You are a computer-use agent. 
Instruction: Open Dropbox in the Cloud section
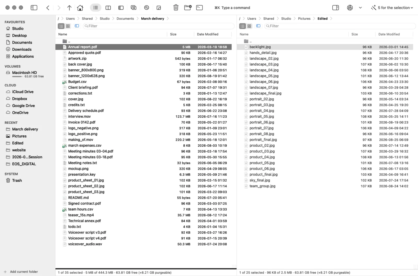click(20, 99)
